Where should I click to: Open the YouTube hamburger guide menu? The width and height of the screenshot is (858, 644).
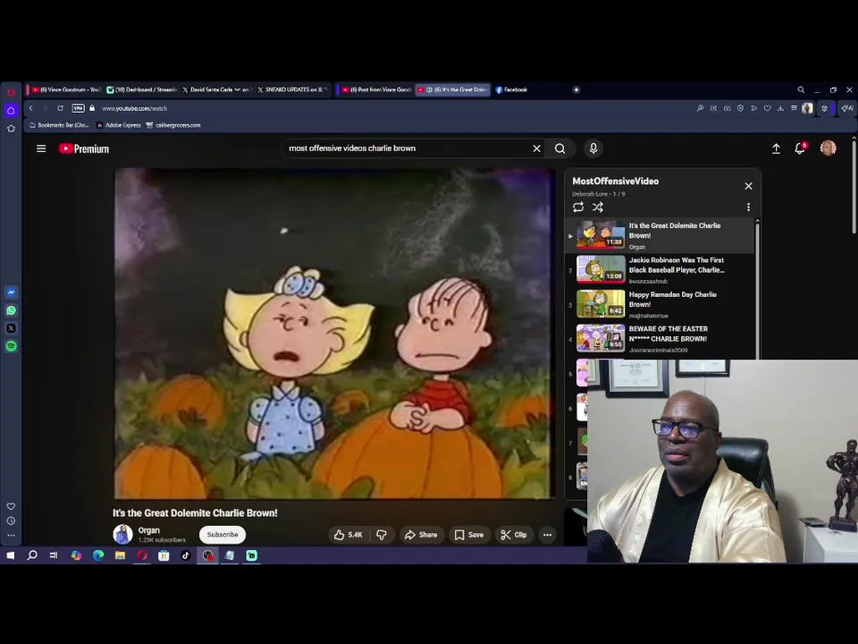tap(41, 148)
